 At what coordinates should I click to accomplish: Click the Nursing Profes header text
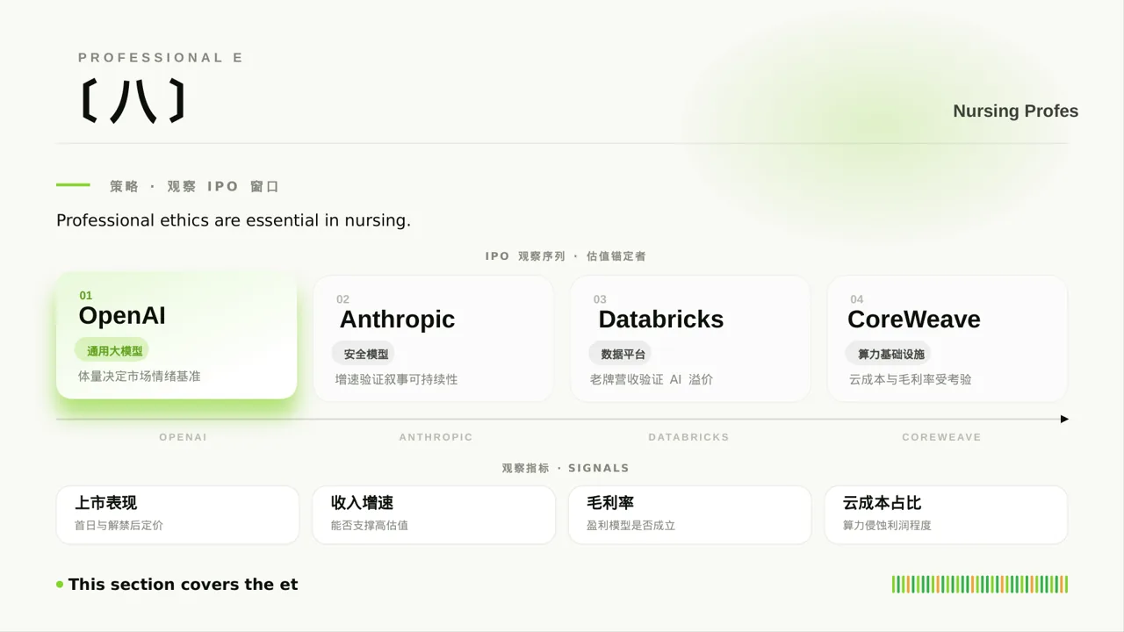pos(1016,111)
